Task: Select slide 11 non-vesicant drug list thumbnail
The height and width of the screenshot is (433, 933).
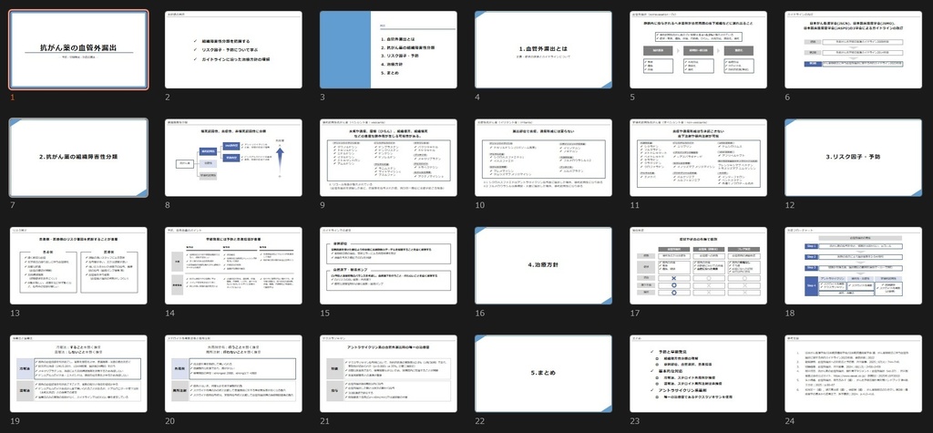Action: pyautogui.click(x=699, y=158)
